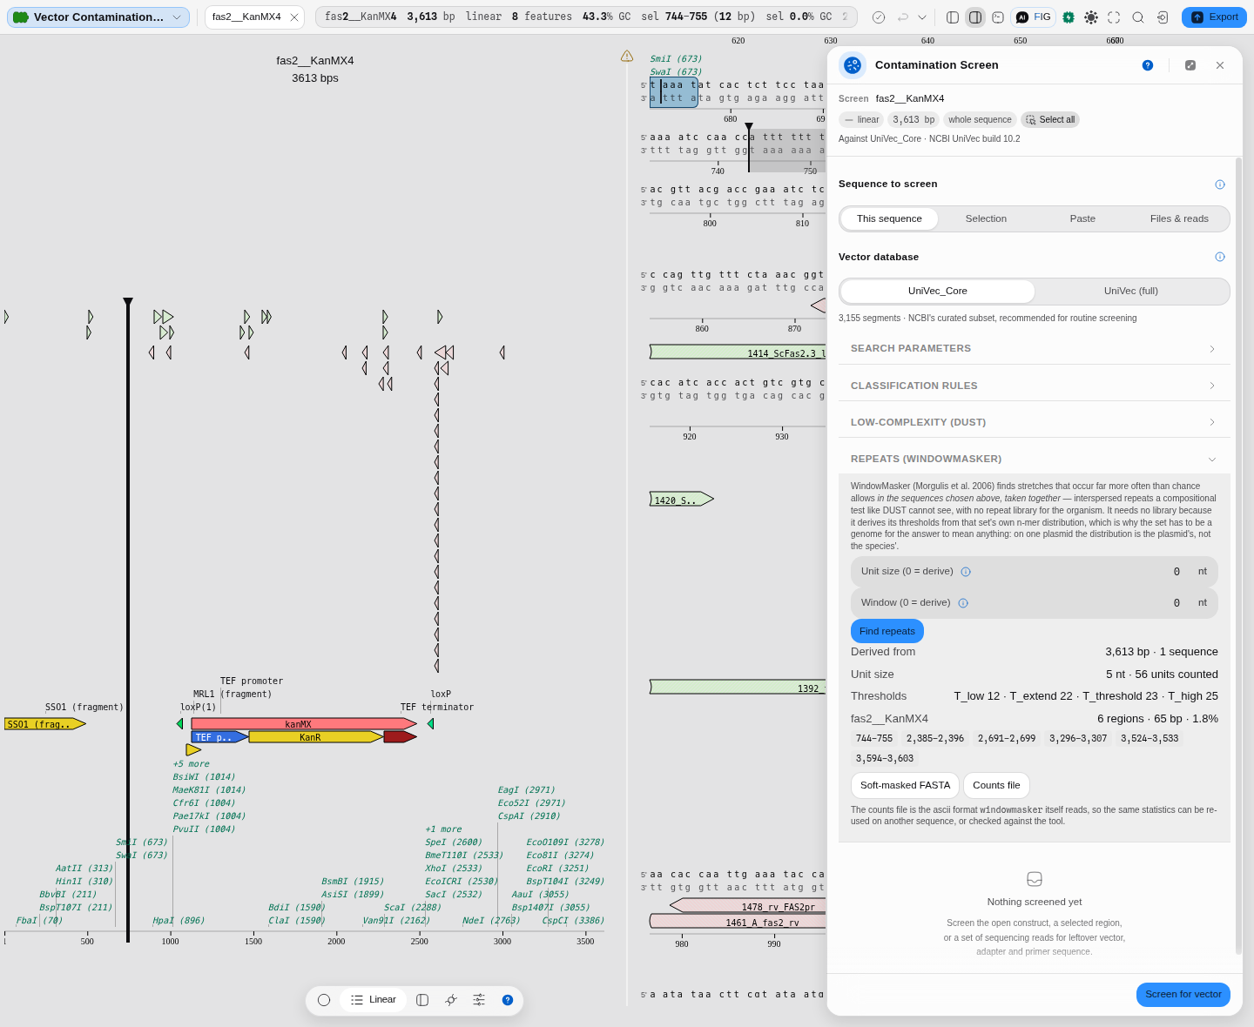
Task: Show info for Sequence to screen
Action: coord(1220,185)
